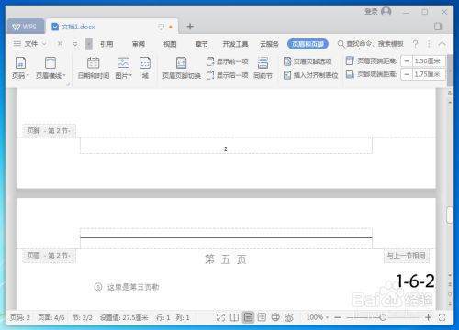Click the 页码: 2 status entry
This screenshot has width=459, height=330.
coord(20,318)
